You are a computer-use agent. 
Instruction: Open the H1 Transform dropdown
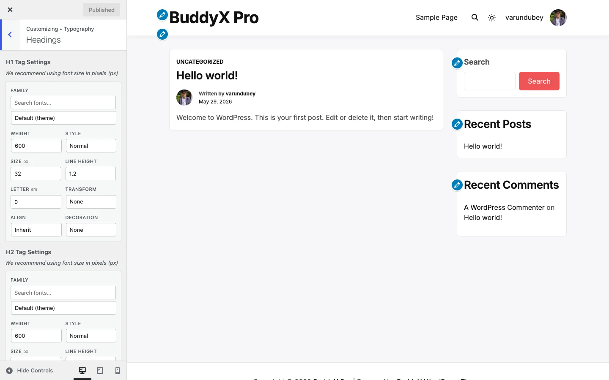coord(91,202)
